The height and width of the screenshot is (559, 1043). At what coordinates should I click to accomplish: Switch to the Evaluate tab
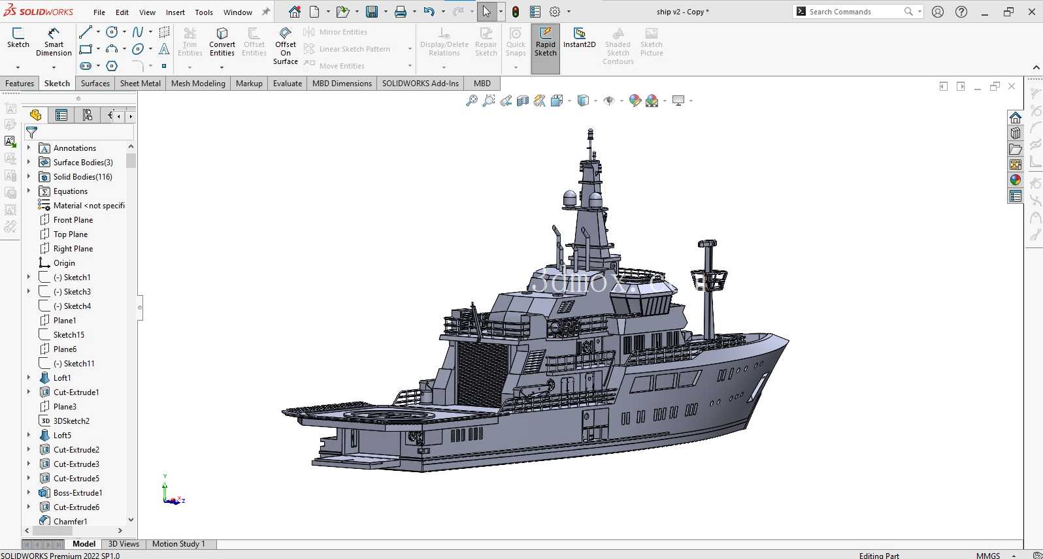[288, 84]
